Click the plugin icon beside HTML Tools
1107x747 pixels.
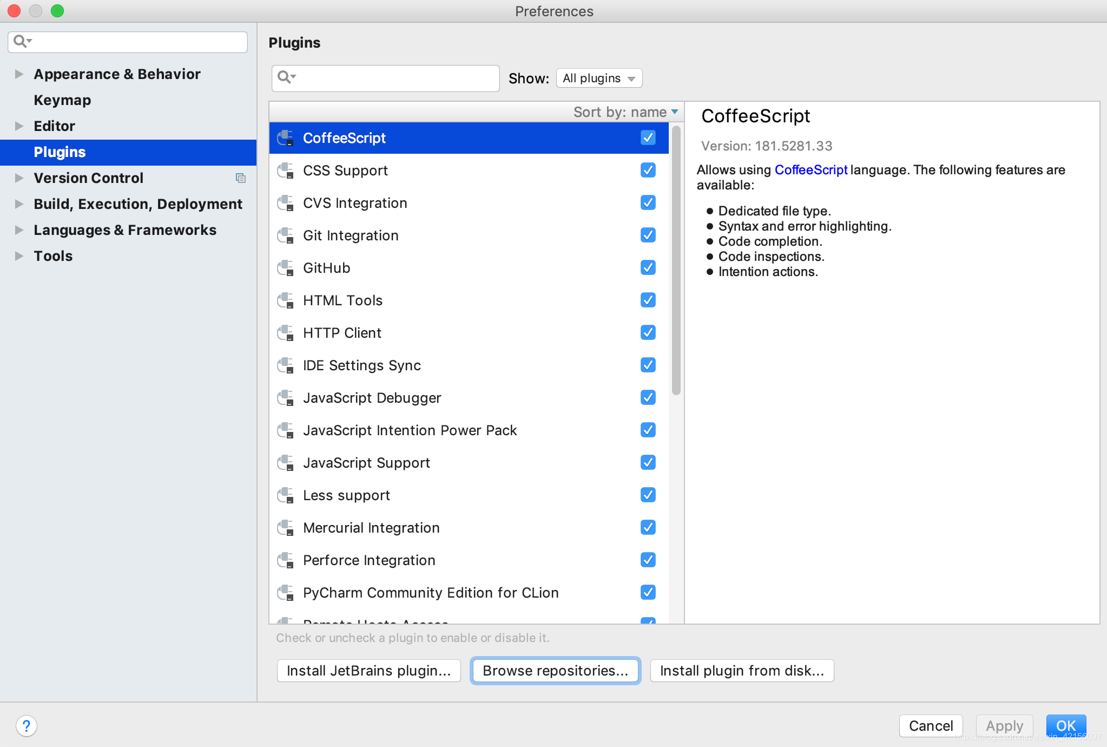click(x=285, y=300)
